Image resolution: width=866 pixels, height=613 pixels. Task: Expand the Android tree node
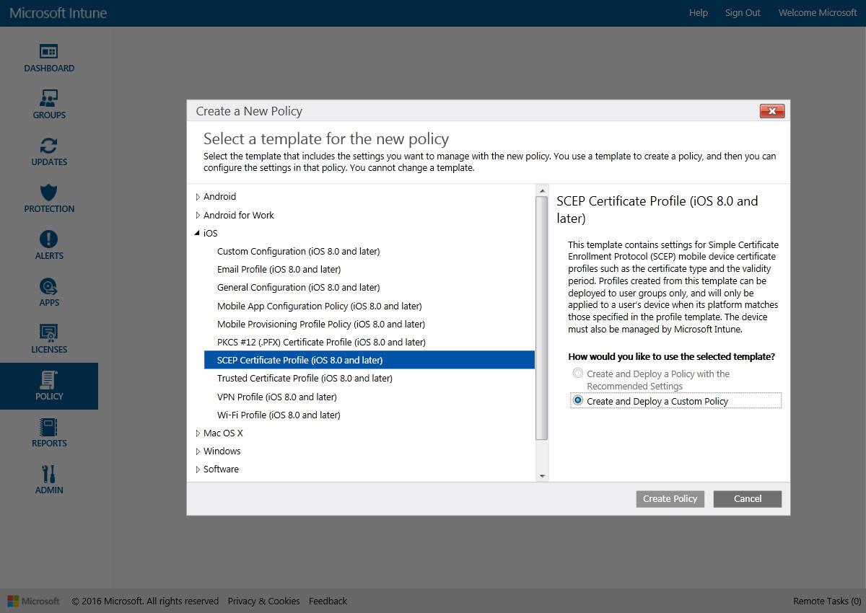(198, 197)
